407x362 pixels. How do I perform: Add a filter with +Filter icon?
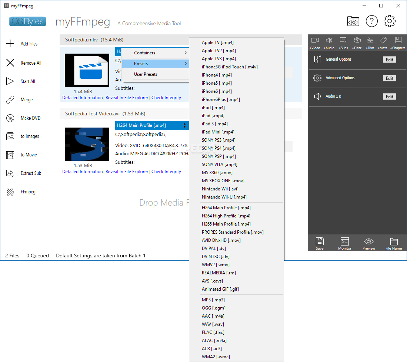(357, 43)
